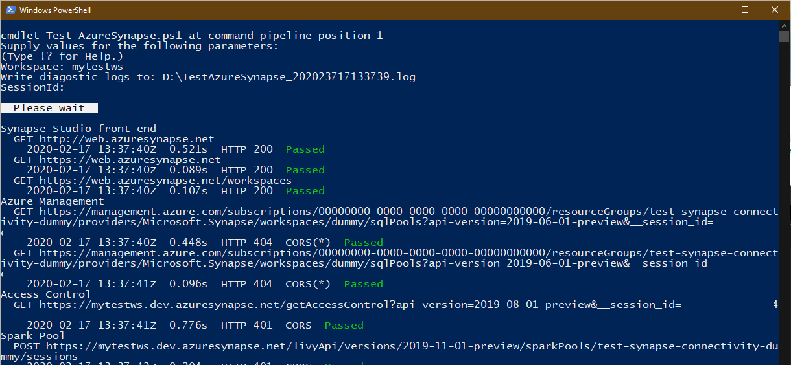
Task: Click the getAccessControl URL line
Action: pos(348,305)
